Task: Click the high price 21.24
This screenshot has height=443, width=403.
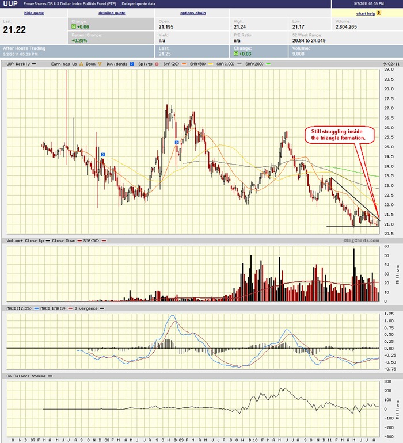Action: pos(239,27)
